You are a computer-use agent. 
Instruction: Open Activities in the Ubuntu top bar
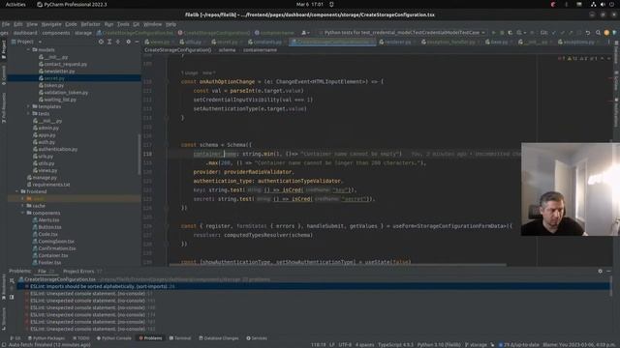pyautogui.click(x=15, y=4)
